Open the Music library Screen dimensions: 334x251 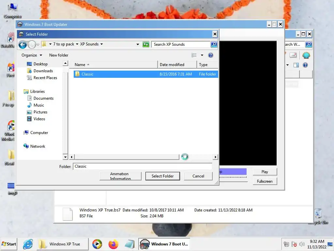coord(38,105)
